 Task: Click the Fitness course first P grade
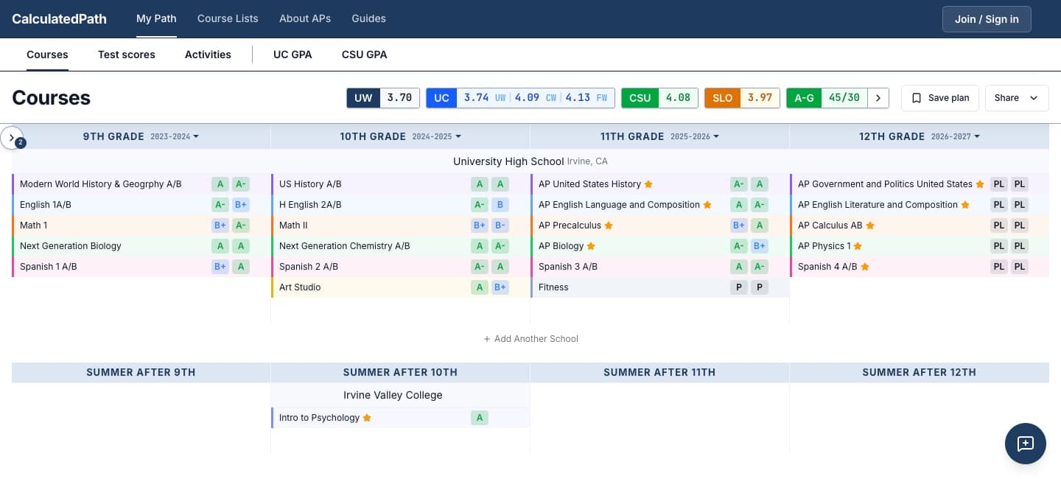[738, 287]
